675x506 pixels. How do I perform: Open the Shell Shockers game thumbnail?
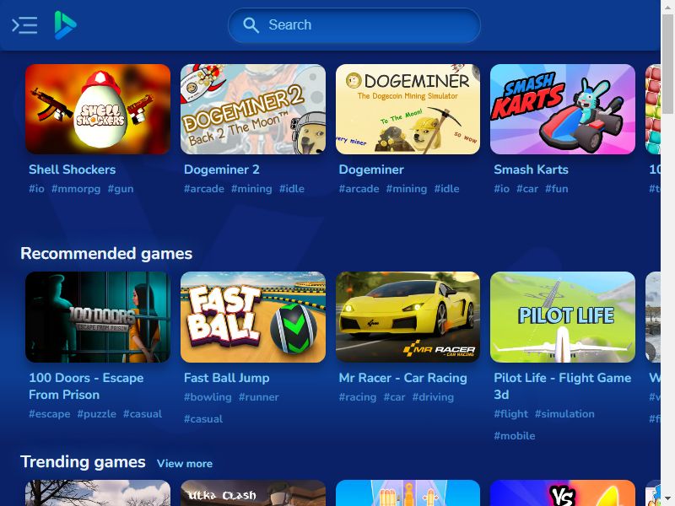(98, 110)
